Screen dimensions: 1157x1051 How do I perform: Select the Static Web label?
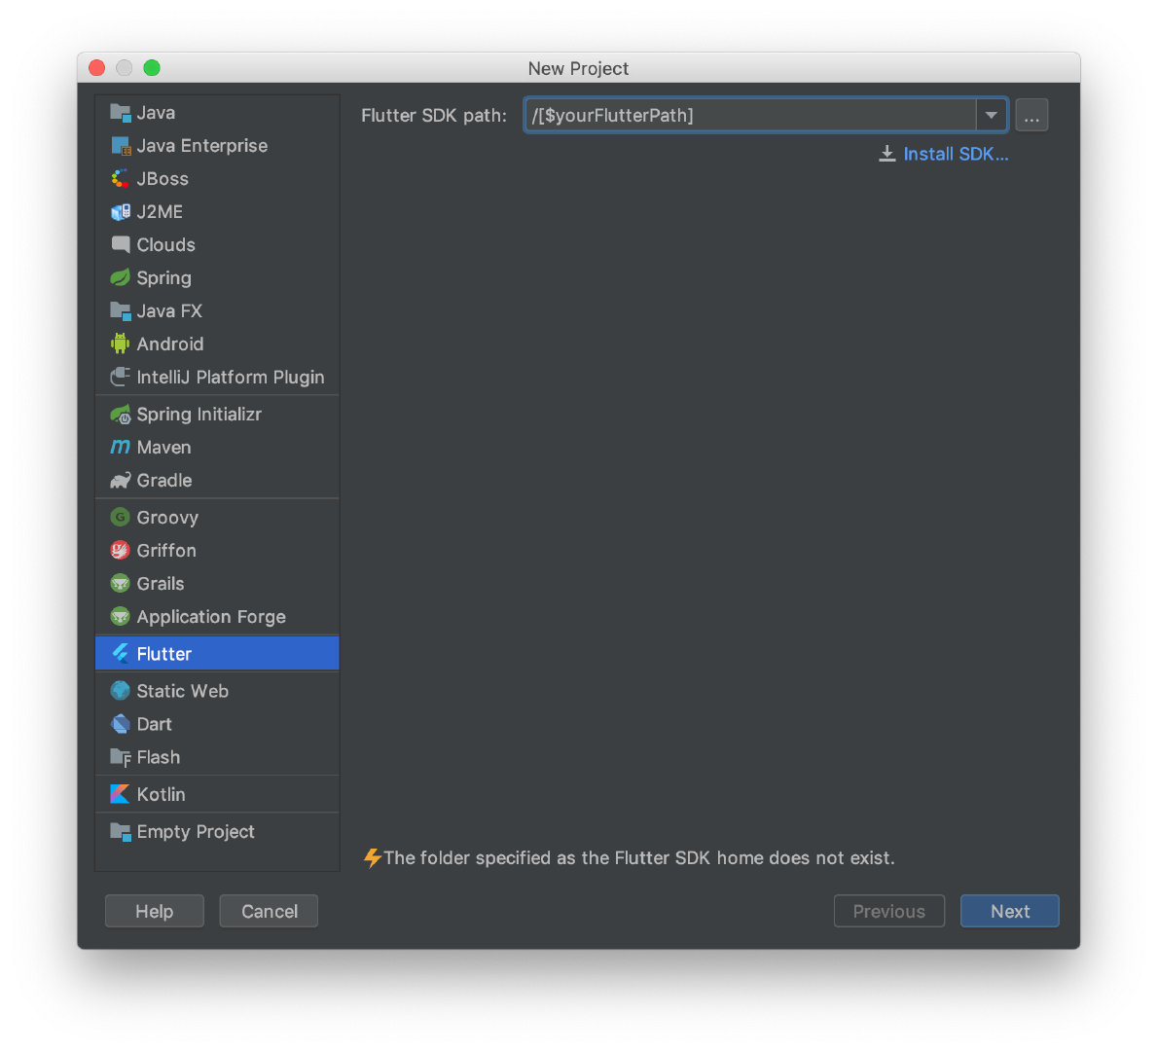[182, 691]
